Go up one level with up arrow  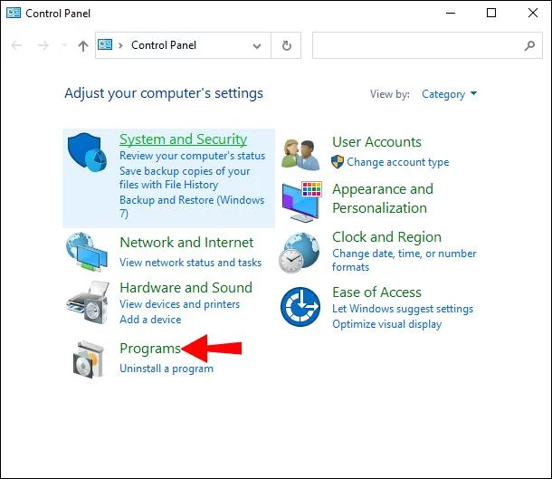coord(83,45)
